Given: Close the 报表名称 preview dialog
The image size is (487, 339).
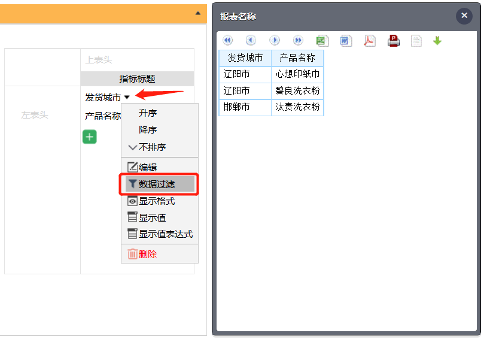Looking at the screenshot, I should [464, 16].
